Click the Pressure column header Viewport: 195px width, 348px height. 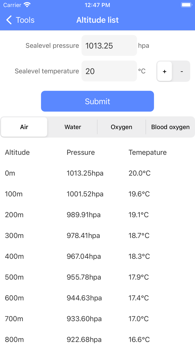click(81, 152)
